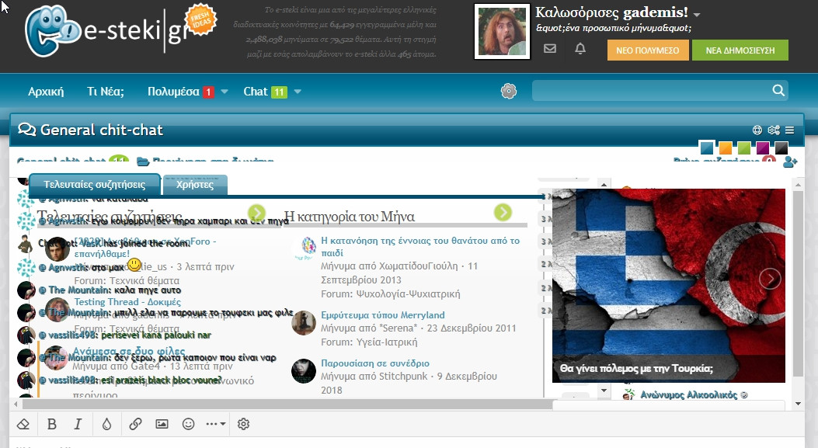Select the purple theme color swatch
The height and width of the screenshot is (448, 818).
tap(763, 148)
